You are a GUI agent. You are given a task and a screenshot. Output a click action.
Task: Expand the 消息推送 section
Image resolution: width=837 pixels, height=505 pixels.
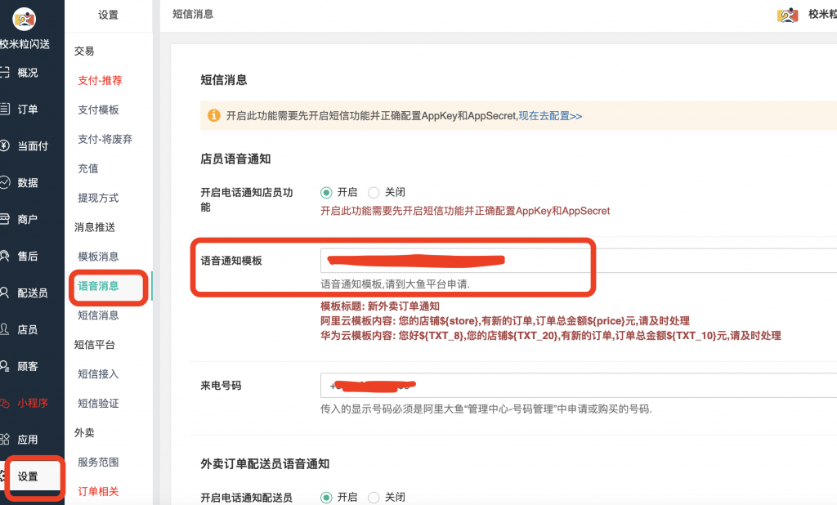tap(98, 227)
